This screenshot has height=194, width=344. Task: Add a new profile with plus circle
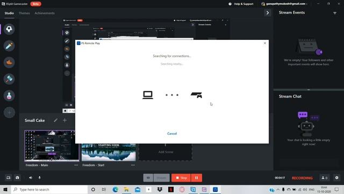pos(9,113)
